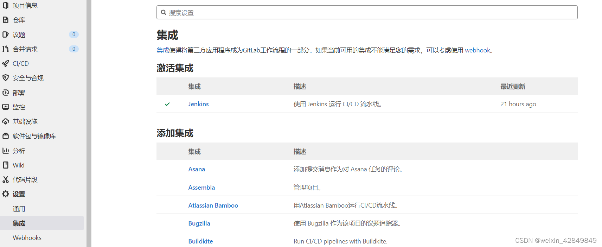Click the 描述 header in 添加集成 table

point(300,151)
